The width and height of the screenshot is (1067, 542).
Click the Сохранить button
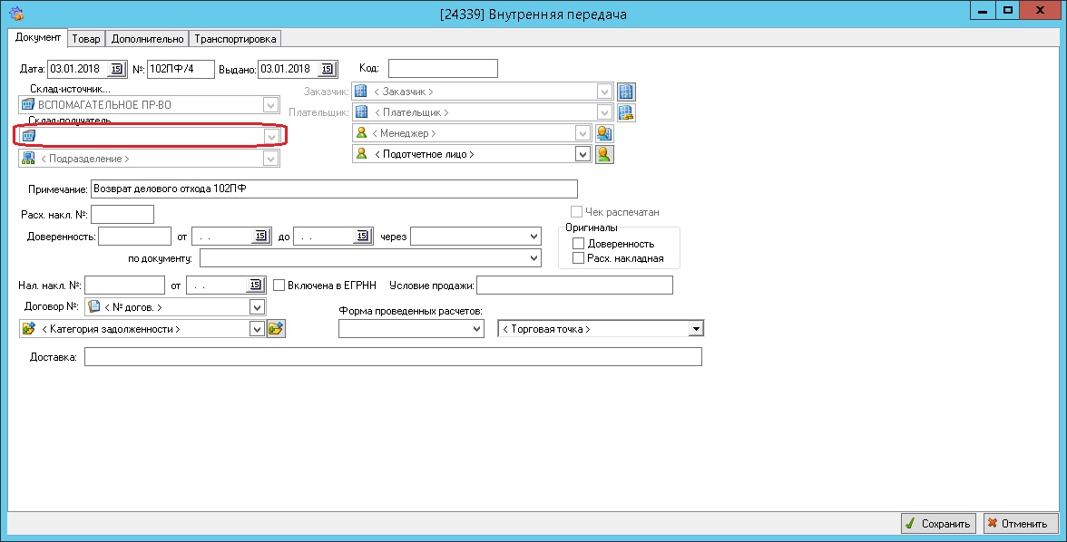939,524
